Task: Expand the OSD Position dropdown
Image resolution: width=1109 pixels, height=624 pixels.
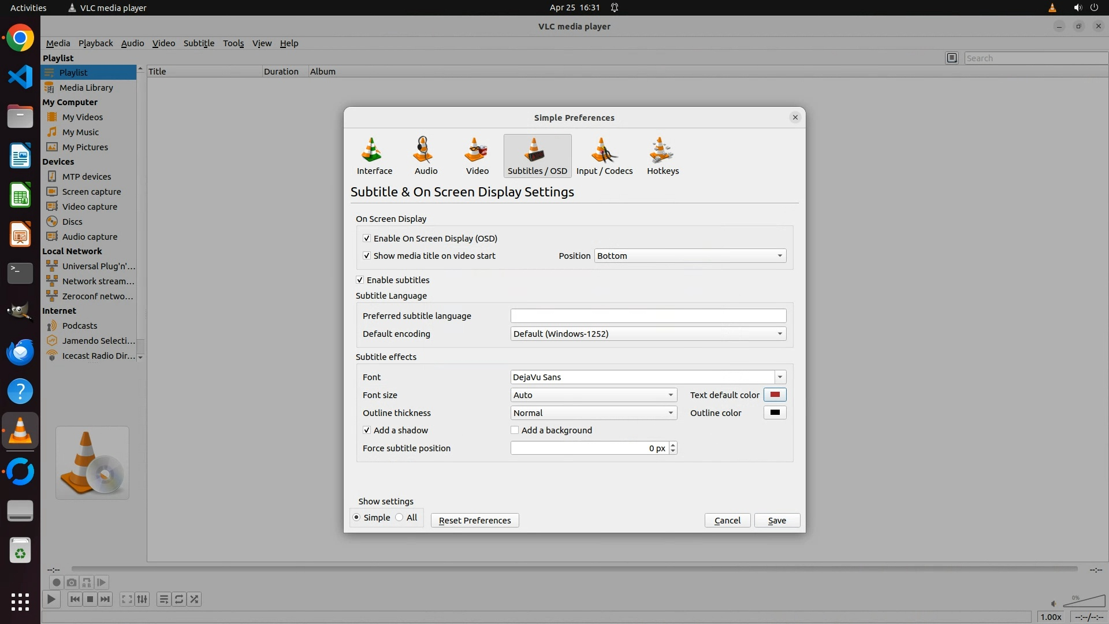Action: tap(690, 255)
